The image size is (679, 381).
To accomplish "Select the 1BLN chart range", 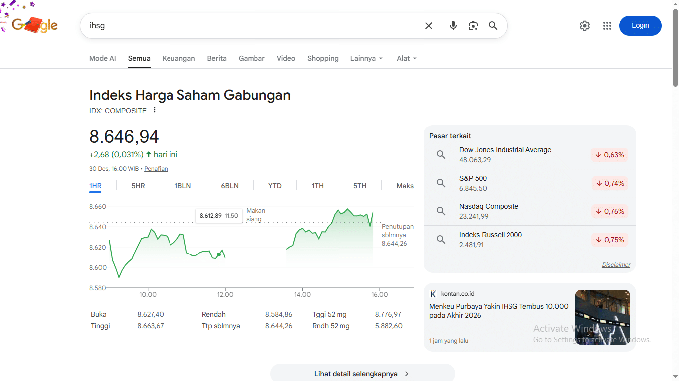I will 183,186.
